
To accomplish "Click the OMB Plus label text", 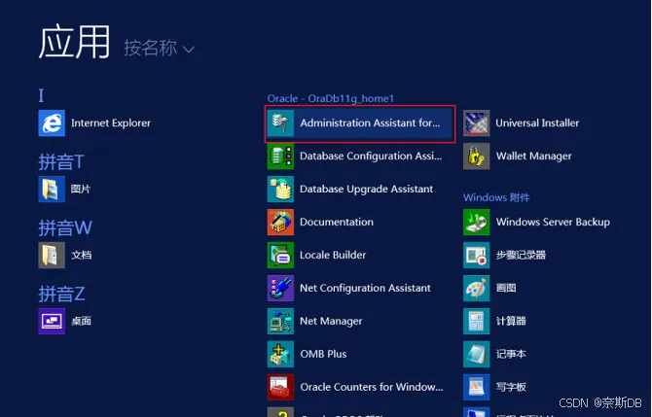I will click(323, 354).
